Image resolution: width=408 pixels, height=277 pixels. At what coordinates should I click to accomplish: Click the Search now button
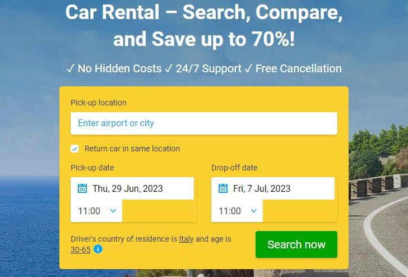click(296, 244)
